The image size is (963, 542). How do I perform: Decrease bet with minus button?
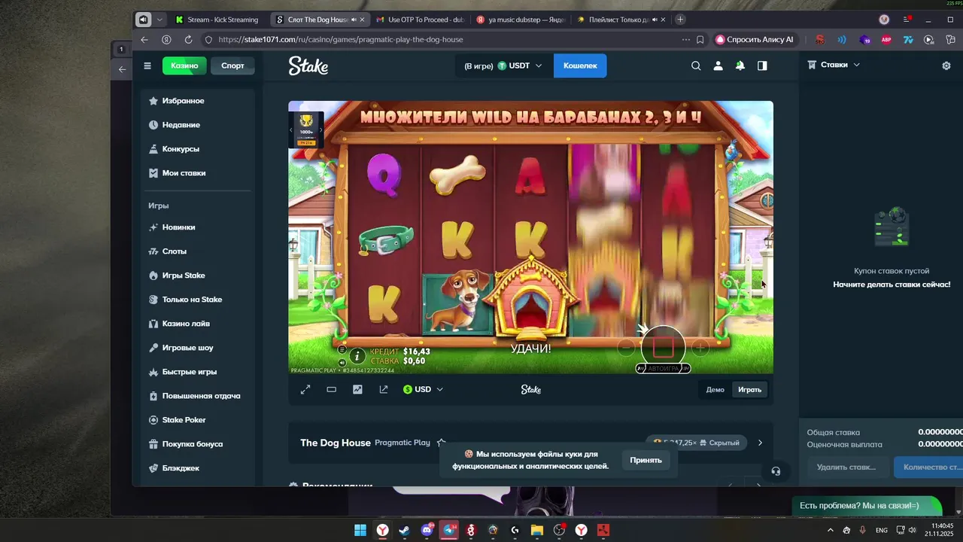pos(626,348)
